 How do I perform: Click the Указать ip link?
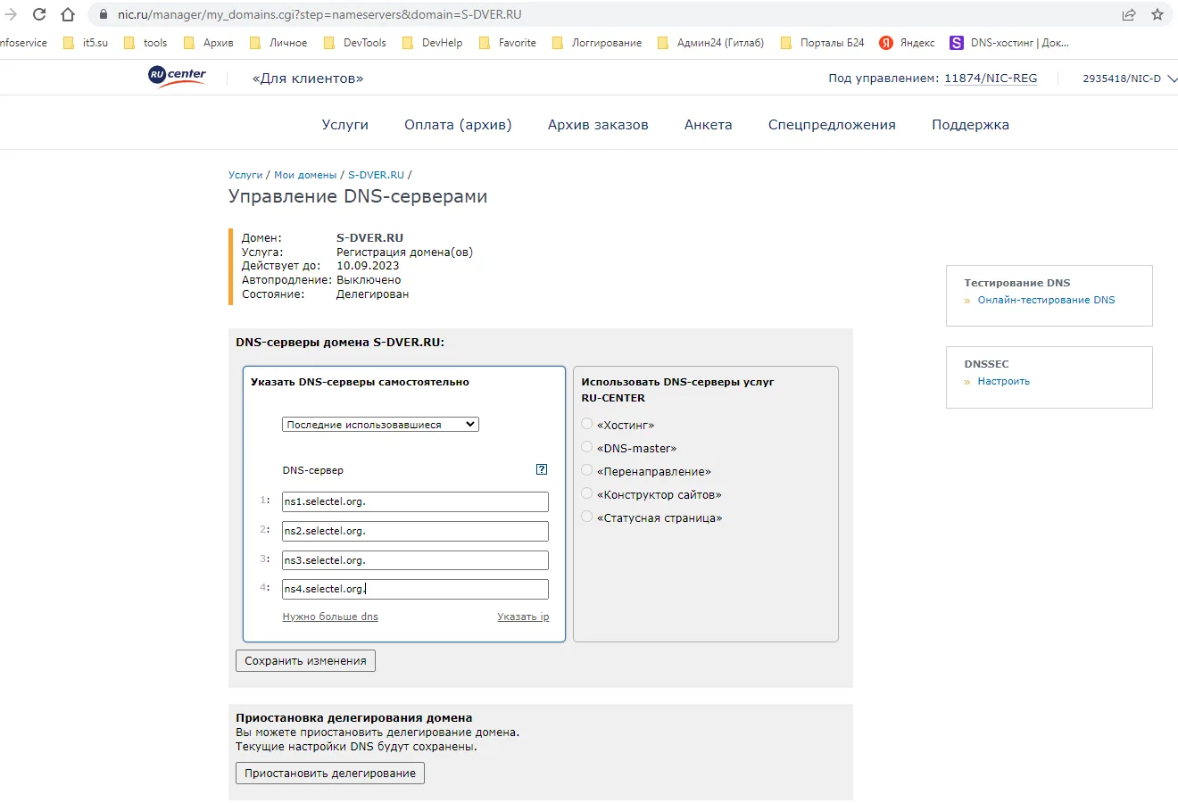pos(523,617)
